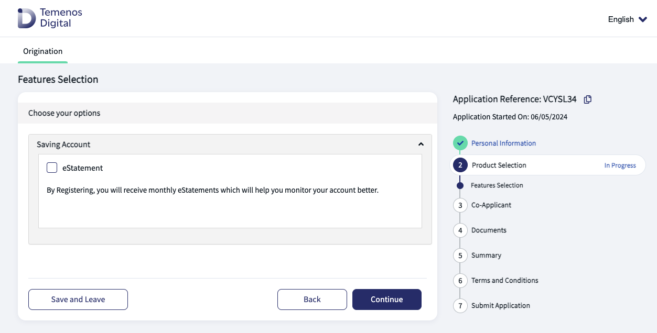Collapse the Saving Account section chevron

click(x=421, y=145)
